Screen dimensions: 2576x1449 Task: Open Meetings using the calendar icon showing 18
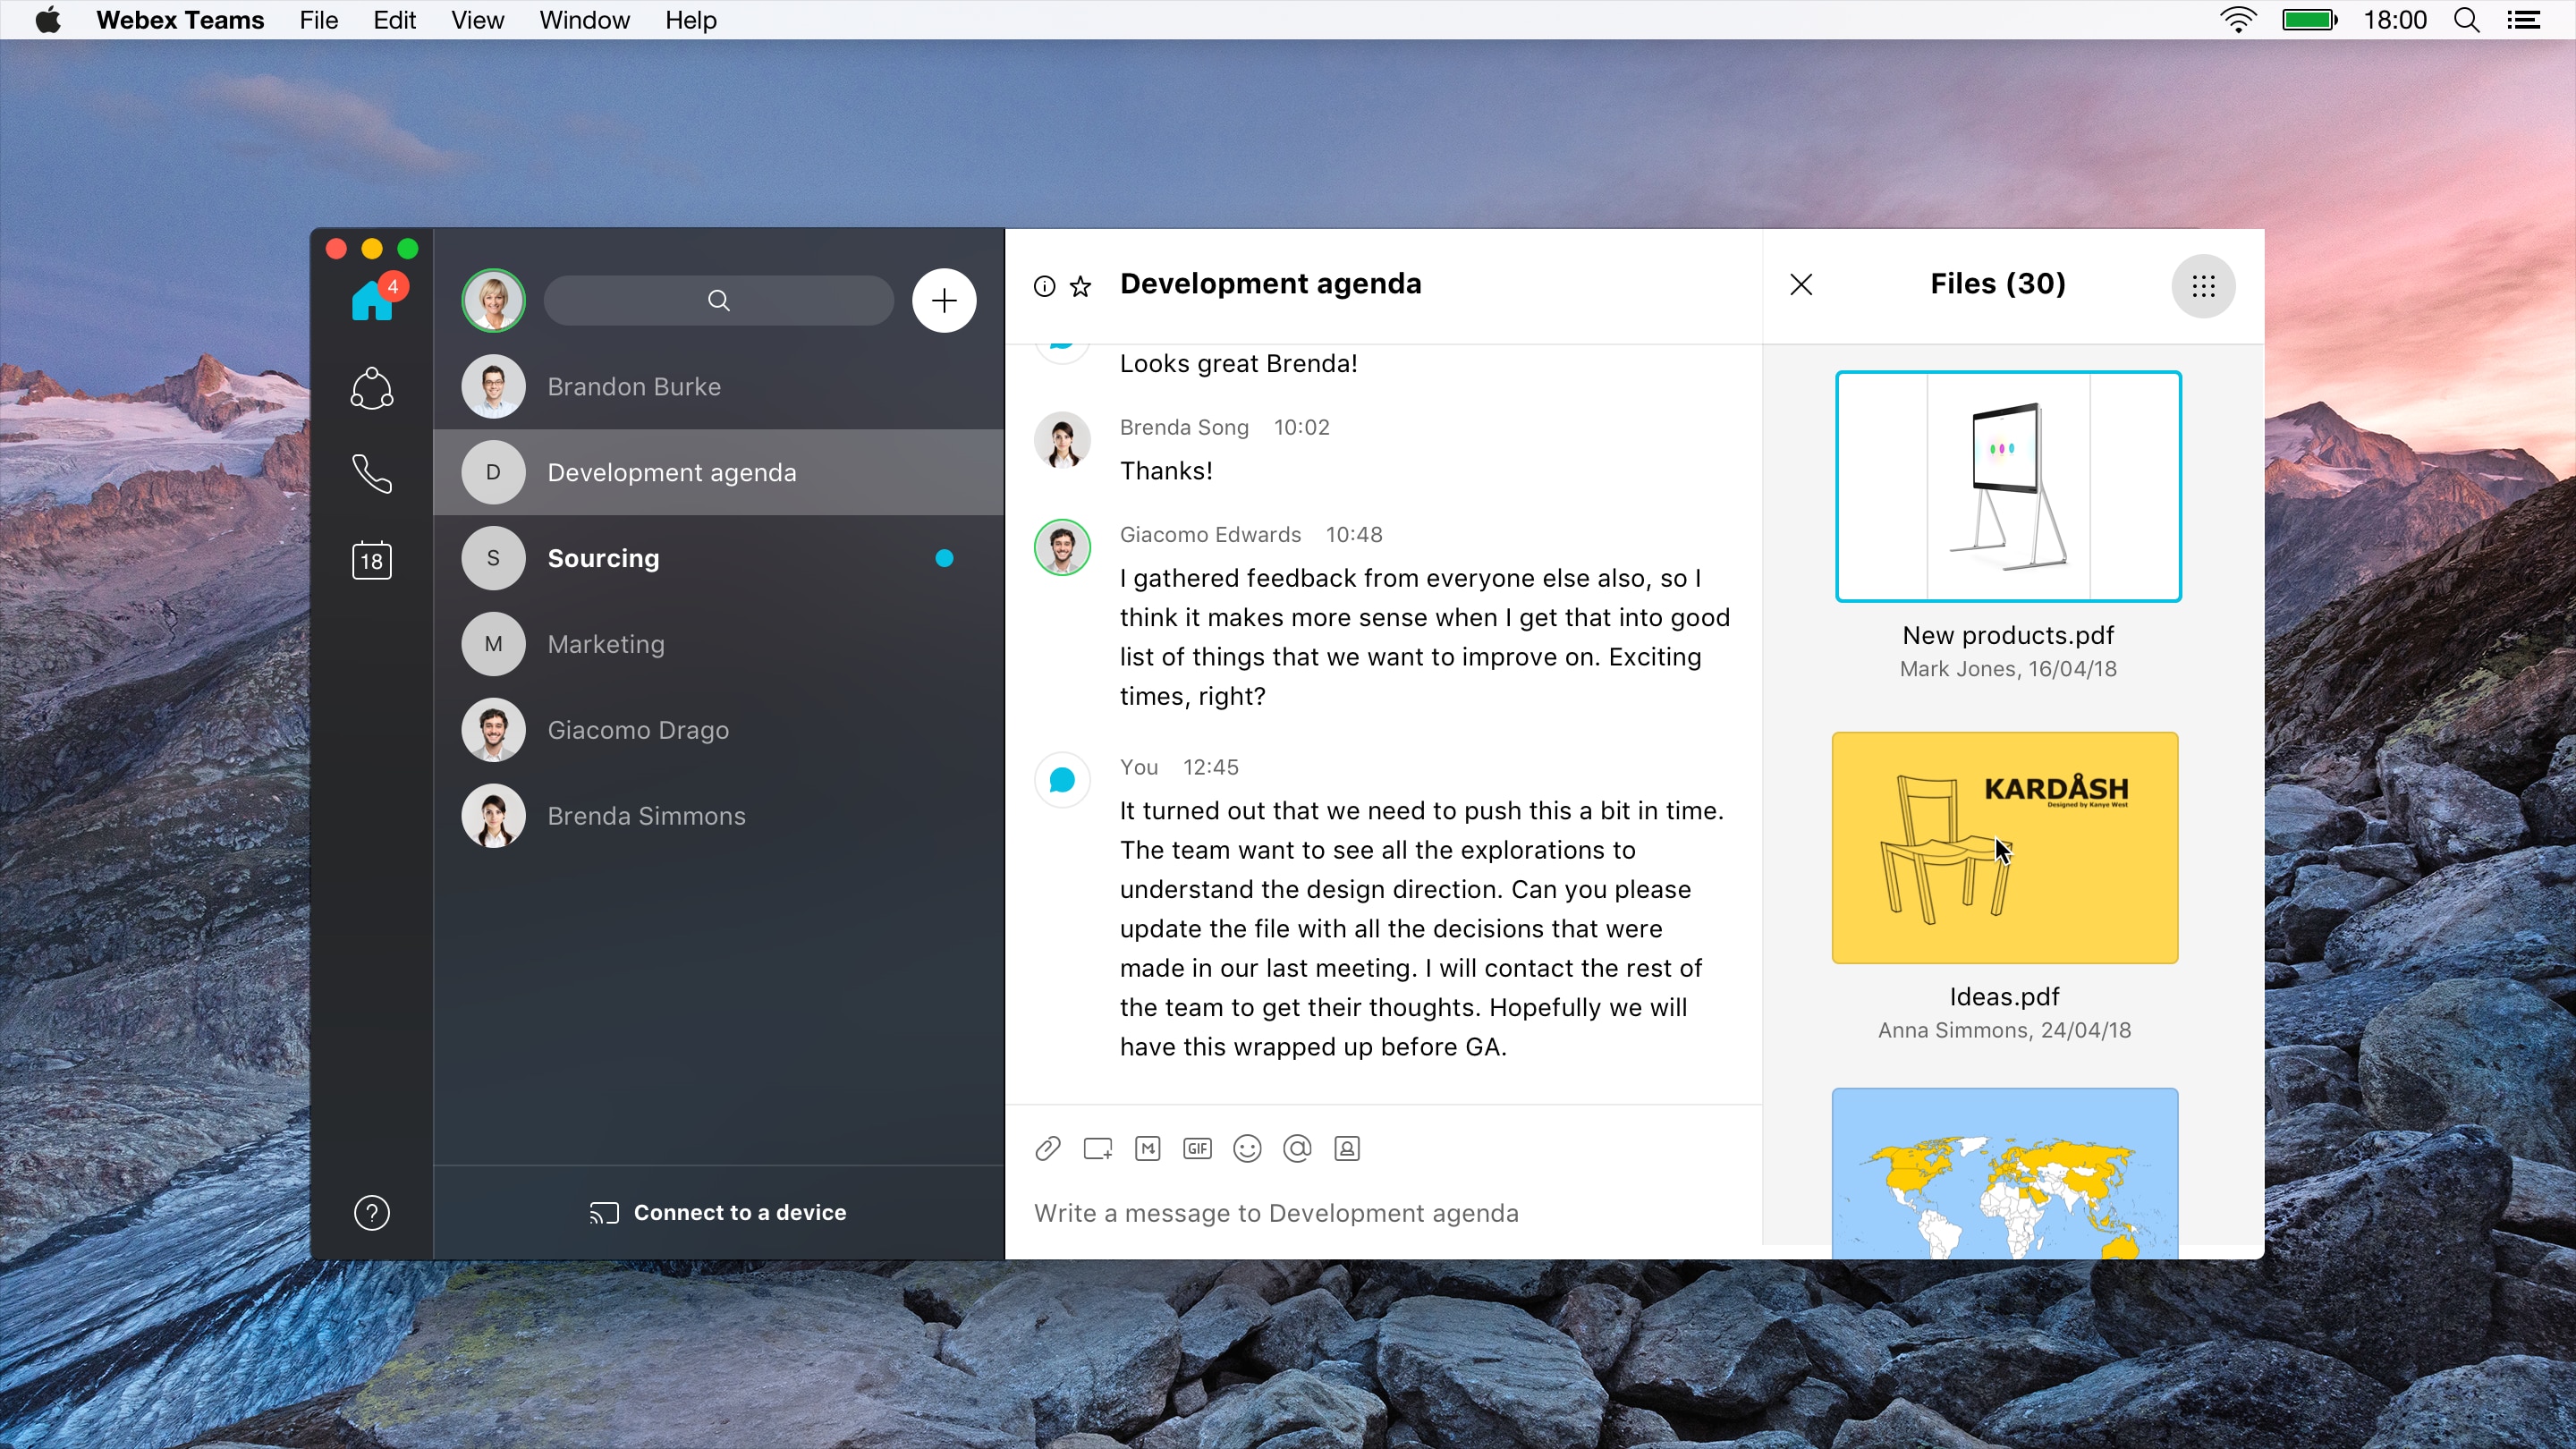pos(372,560)
